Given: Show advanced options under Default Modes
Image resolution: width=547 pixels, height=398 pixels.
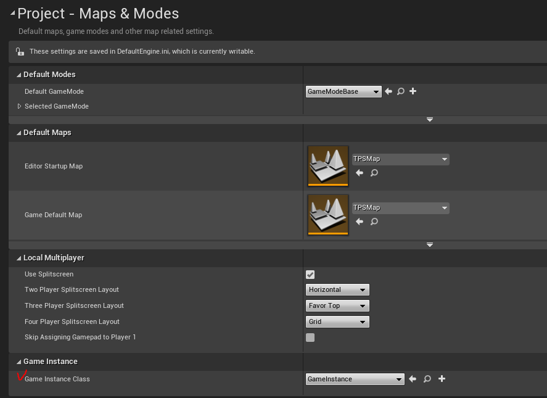Looking at the screenshot, I should [x=430, y=120].
